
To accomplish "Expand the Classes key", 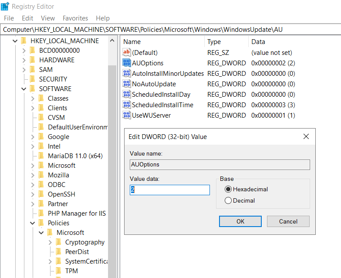I will [x=33, y=98].
